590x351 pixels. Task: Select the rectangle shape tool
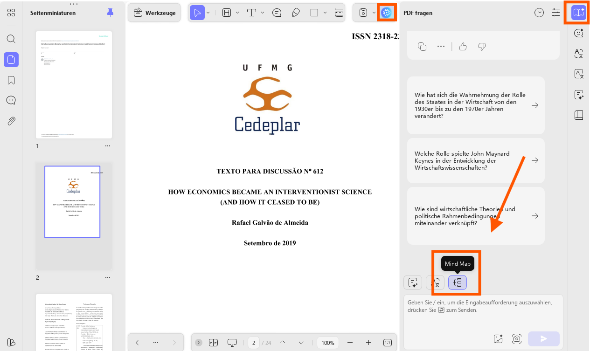(x=314, y=13)
